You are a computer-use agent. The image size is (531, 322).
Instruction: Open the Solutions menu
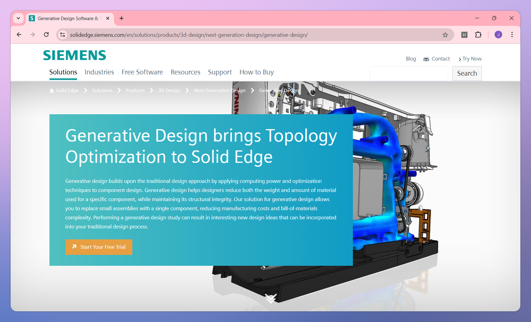(63, 72)
